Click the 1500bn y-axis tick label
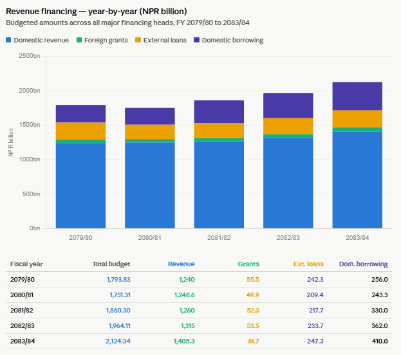The width and height of the screenshot is (401, 355). (x=30, y=125)
